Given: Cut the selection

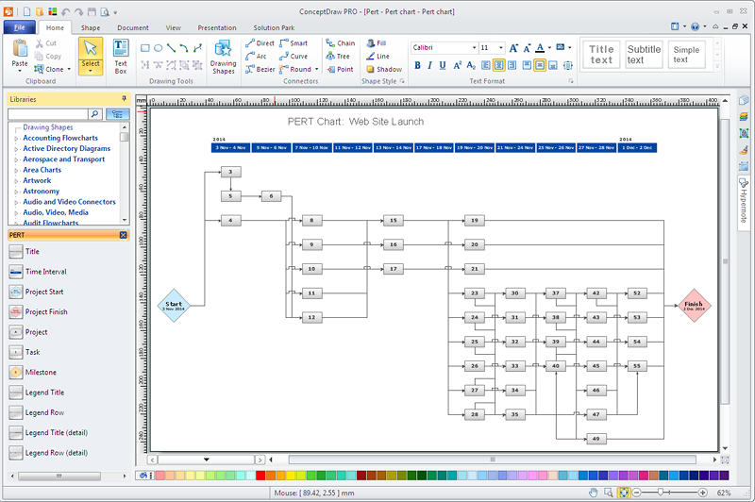Looking at the screenshot, I should (x=46, y=43).
